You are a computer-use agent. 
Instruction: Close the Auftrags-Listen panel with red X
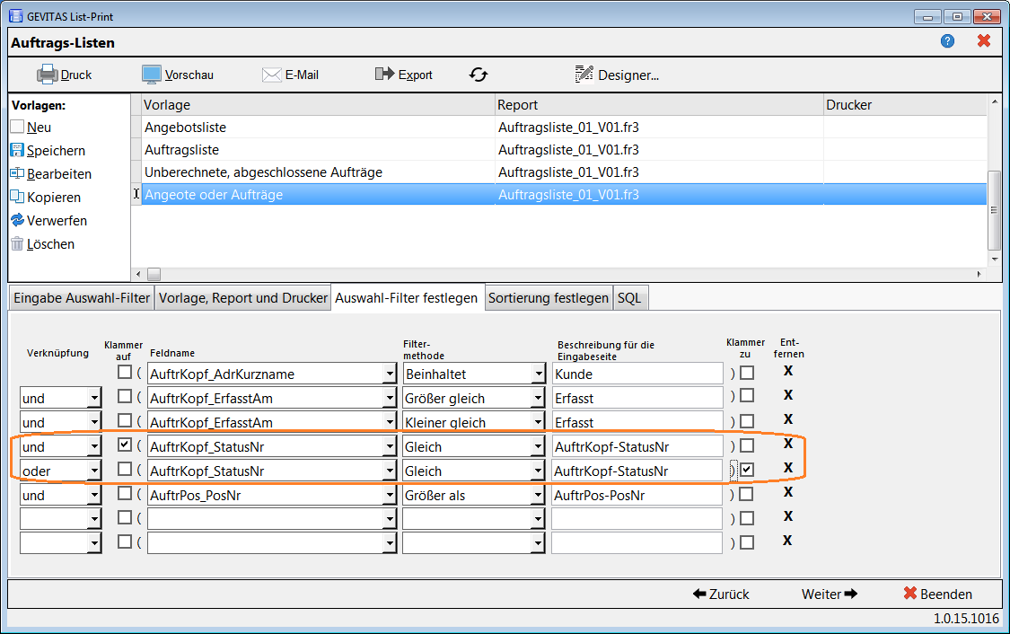[984, 41]
